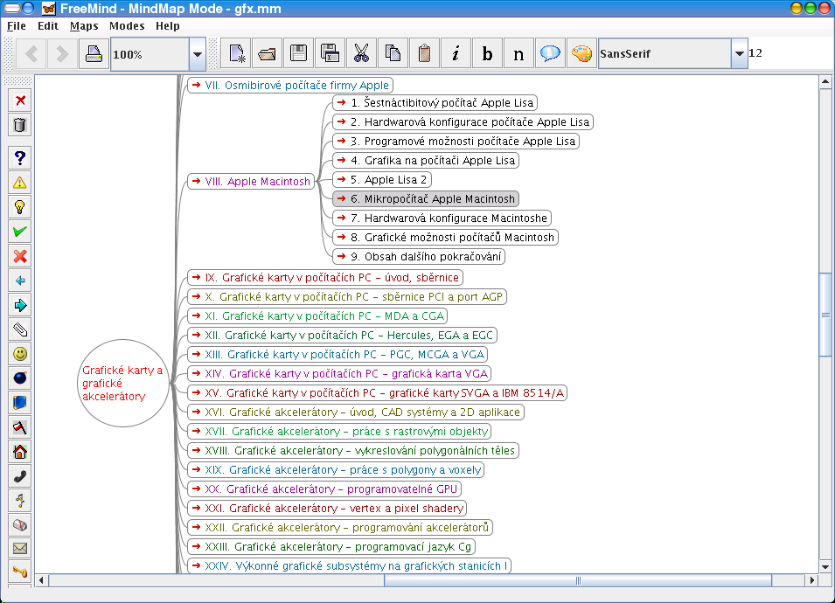The image size is (835, 603).
Task: Open the Modes menu
Action: (x=127, y=25)
